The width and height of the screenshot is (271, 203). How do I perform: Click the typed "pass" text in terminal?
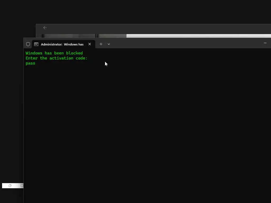[30, 63]
